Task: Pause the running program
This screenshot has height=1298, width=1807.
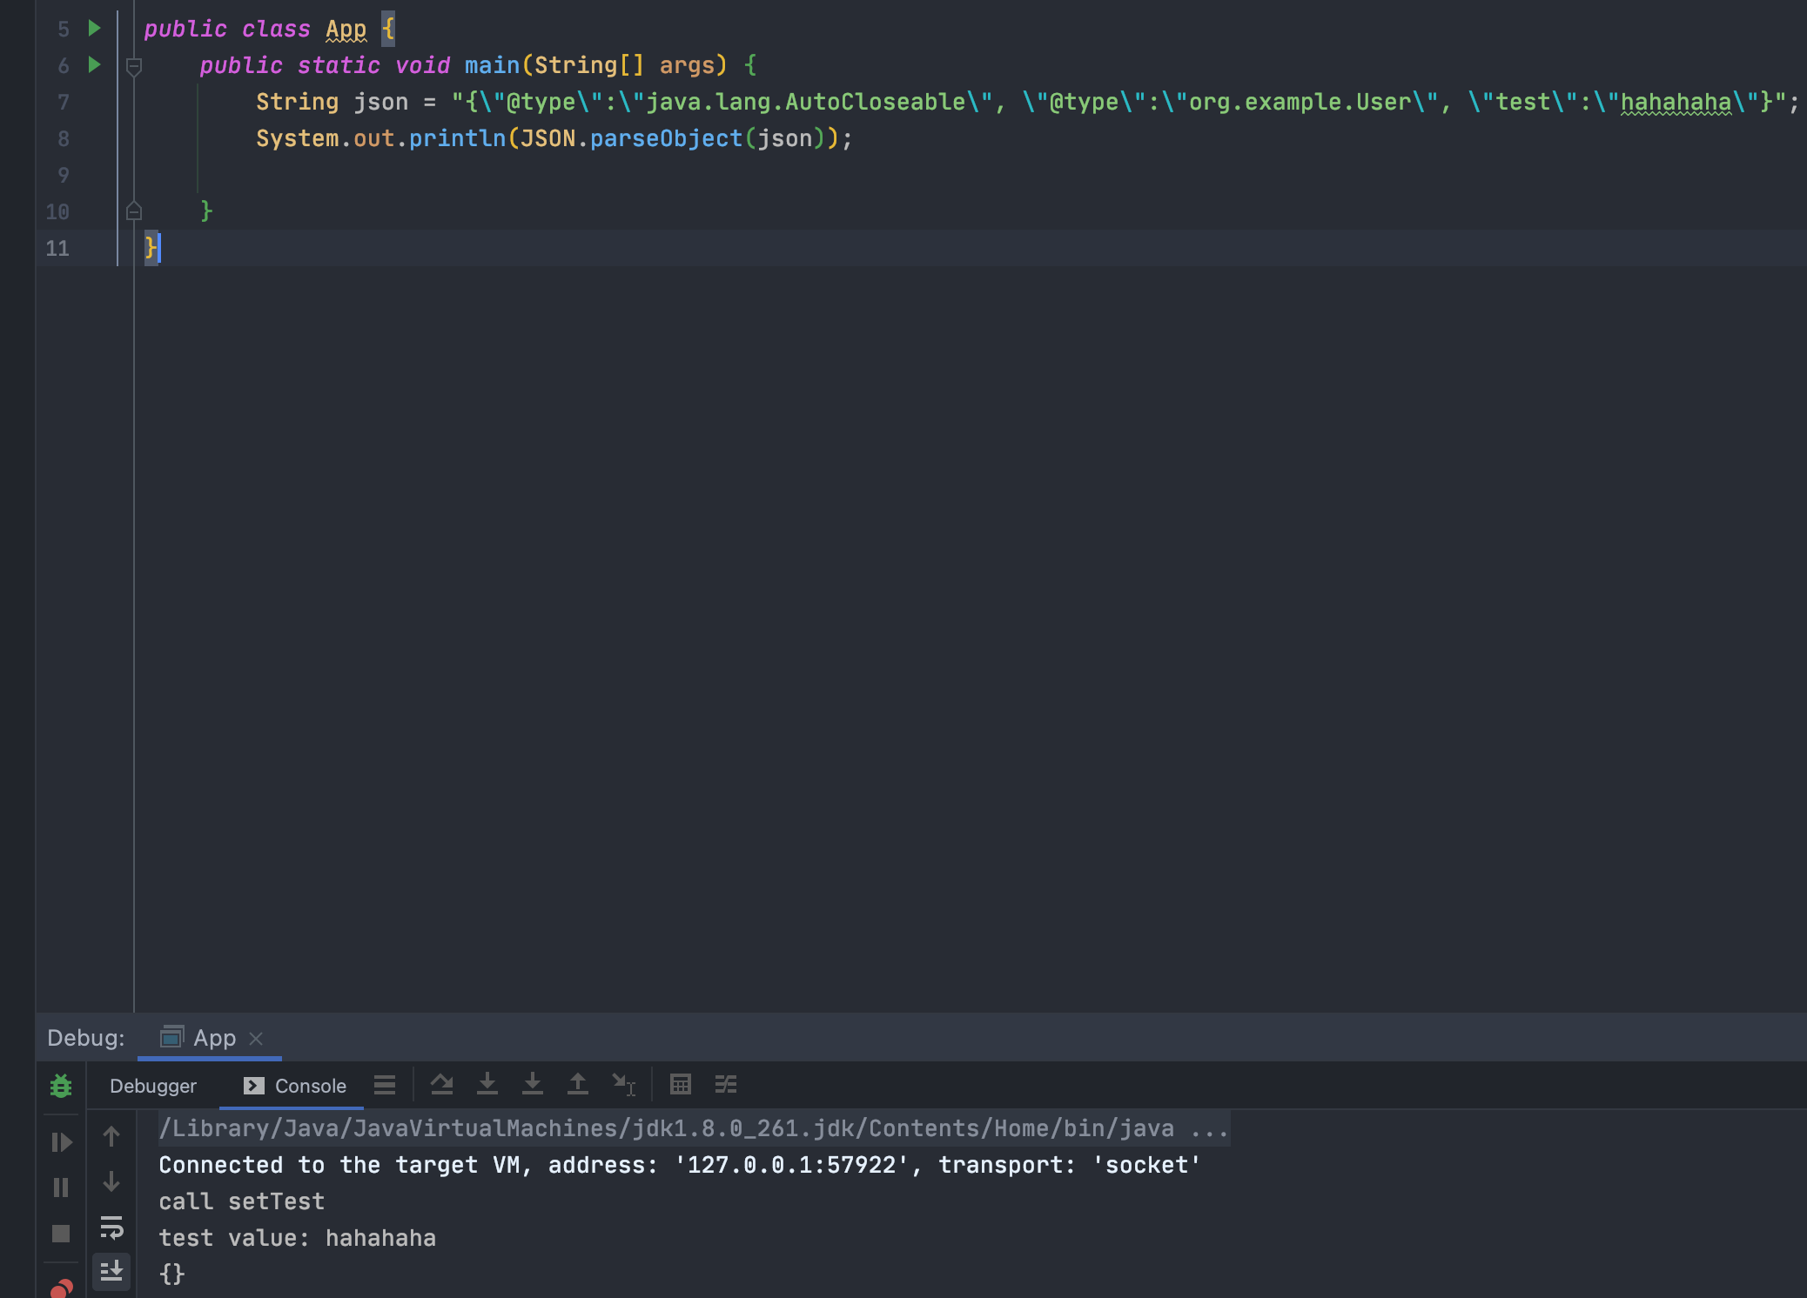Action: click(61, 1188)
